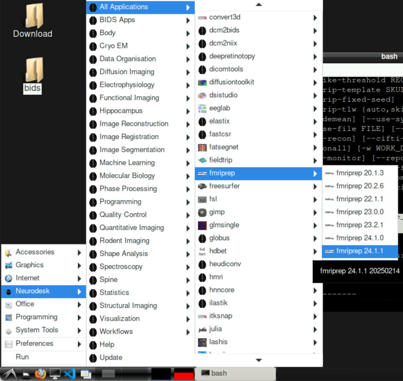This screenshot has width=403, height=381.
Task: Select the deepretinotopy application entry
Action: pos(258,57)
